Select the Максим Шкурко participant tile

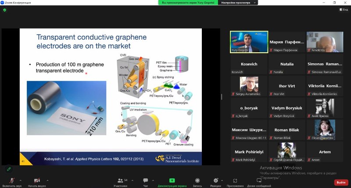point(249,130)
